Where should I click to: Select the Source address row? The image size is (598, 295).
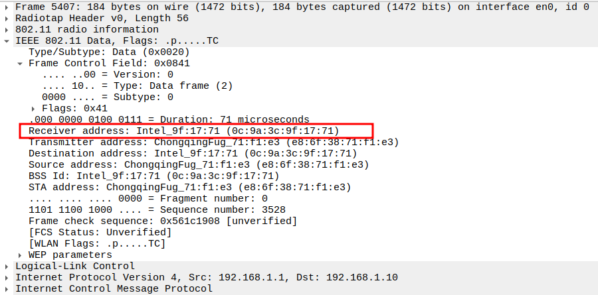pos(198,164)
